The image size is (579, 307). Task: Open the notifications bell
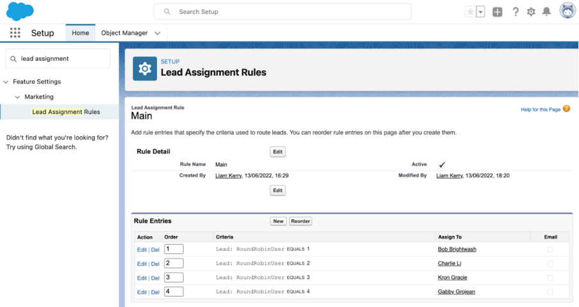pos(546,12)
